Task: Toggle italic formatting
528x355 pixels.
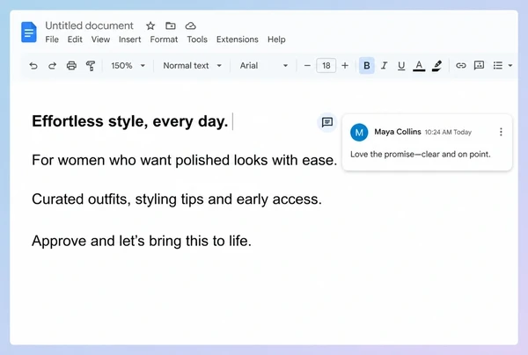Action: [x=384, y=66]
